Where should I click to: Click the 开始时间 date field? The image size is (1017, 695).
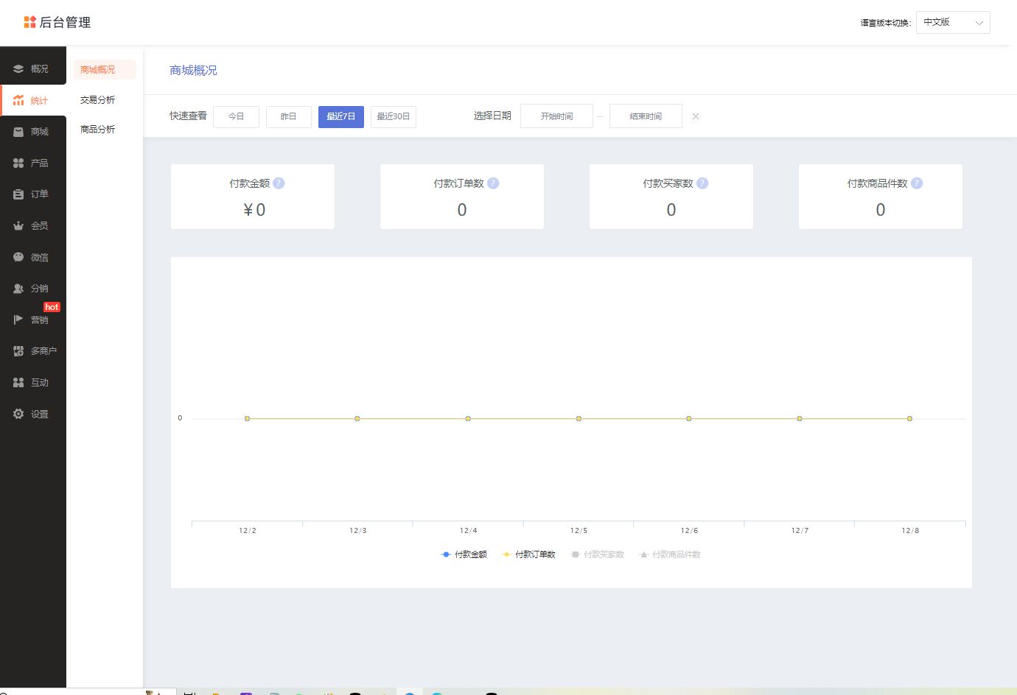point(556,116)
